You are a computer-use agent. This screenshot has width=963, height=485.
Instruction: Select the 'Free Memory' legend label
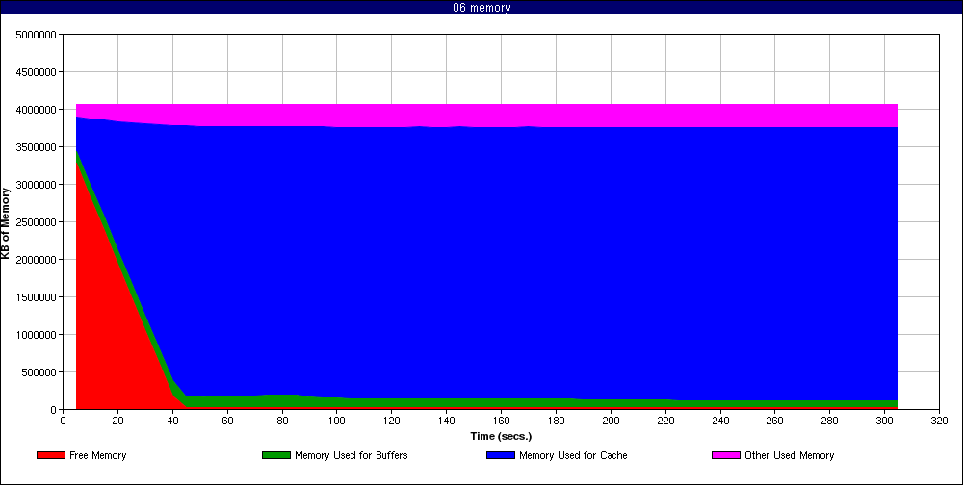click(x=97, y=455)
